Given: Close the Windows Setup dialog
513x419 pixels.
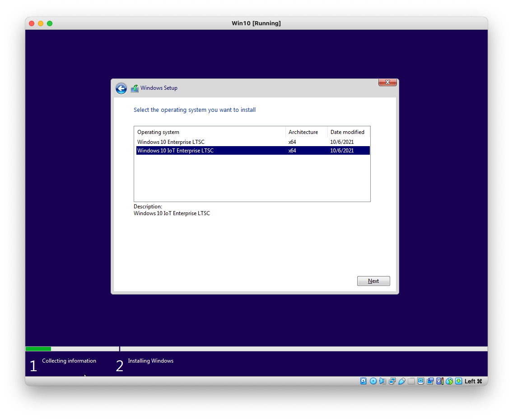Looking at the screenshot, I should point(387,83).
